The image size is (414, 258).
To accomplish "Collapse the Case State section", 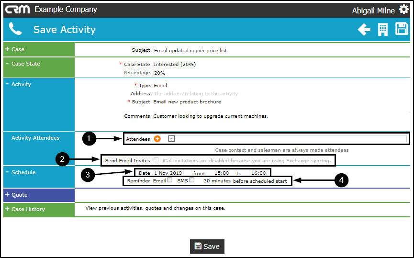I will [x=39, y=67].
